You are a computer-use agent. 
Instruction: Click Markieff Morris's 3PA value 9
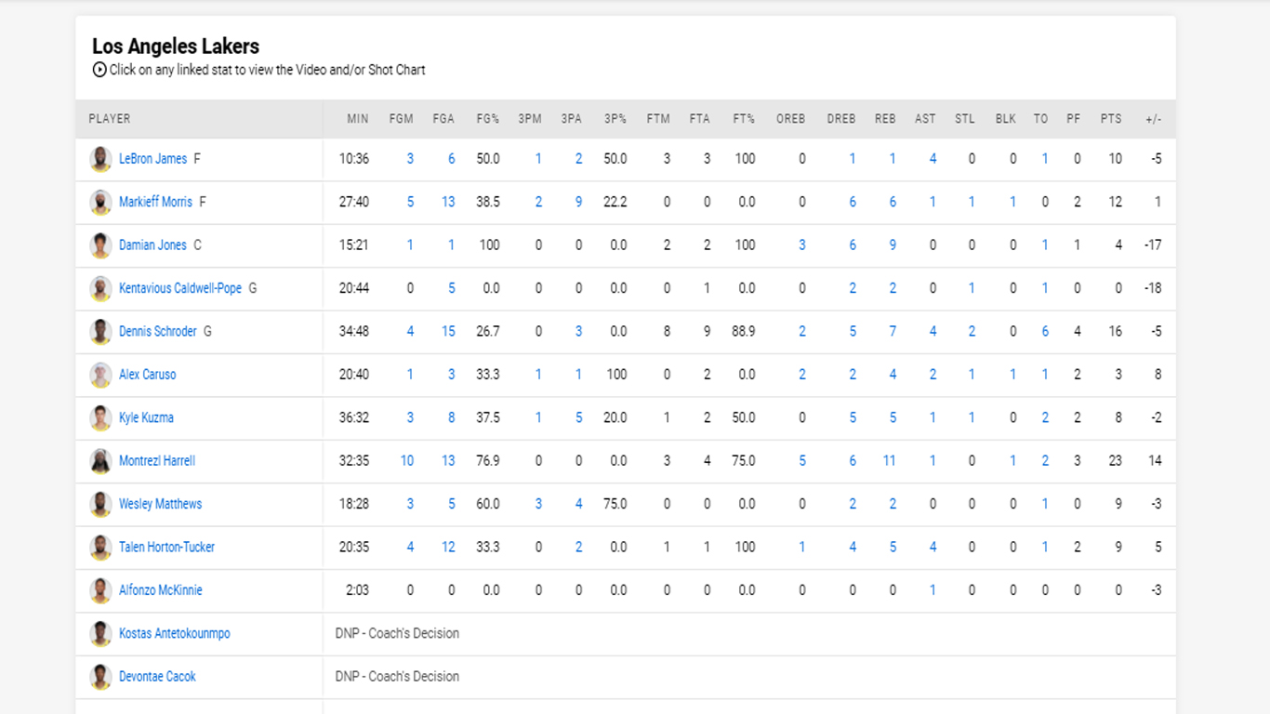(x=578, y=202)
